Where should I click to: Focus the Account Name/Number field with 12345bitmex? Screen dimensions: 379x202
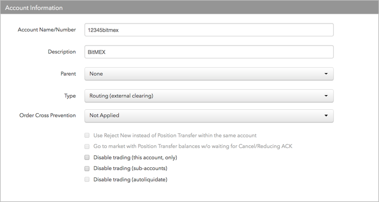click(209, 30)
